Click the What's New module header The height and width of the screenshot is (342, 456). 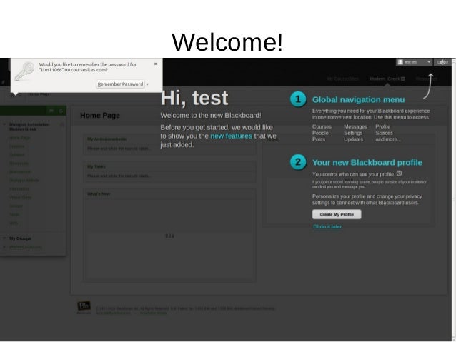[x=99, y=193]
